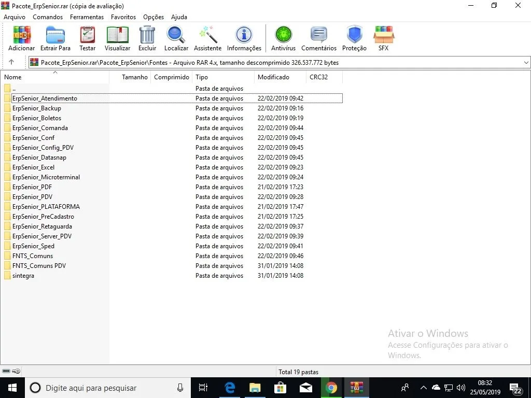Select the ErpSenior_Boletos folder
531x398 pixels.
pyautogui.click(x=172, y=118)
